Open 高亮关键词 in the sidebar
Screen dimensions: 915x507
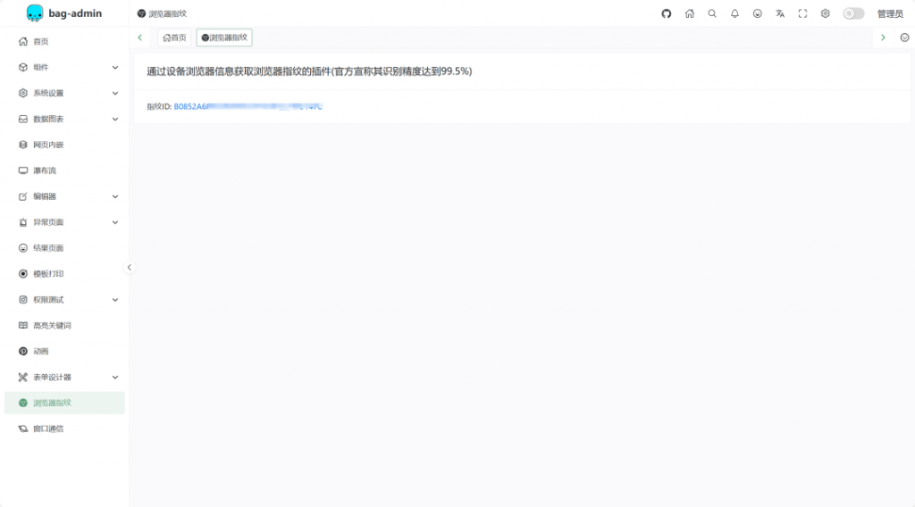(x=64, y=325)
